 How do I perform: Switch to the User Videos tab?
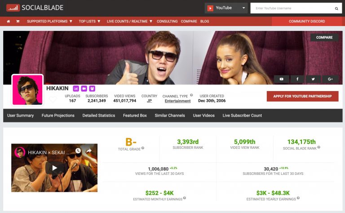204,116
